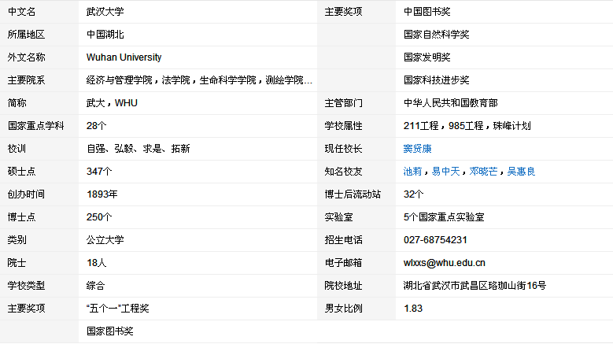Click the label 校训

tap(17, 149)
